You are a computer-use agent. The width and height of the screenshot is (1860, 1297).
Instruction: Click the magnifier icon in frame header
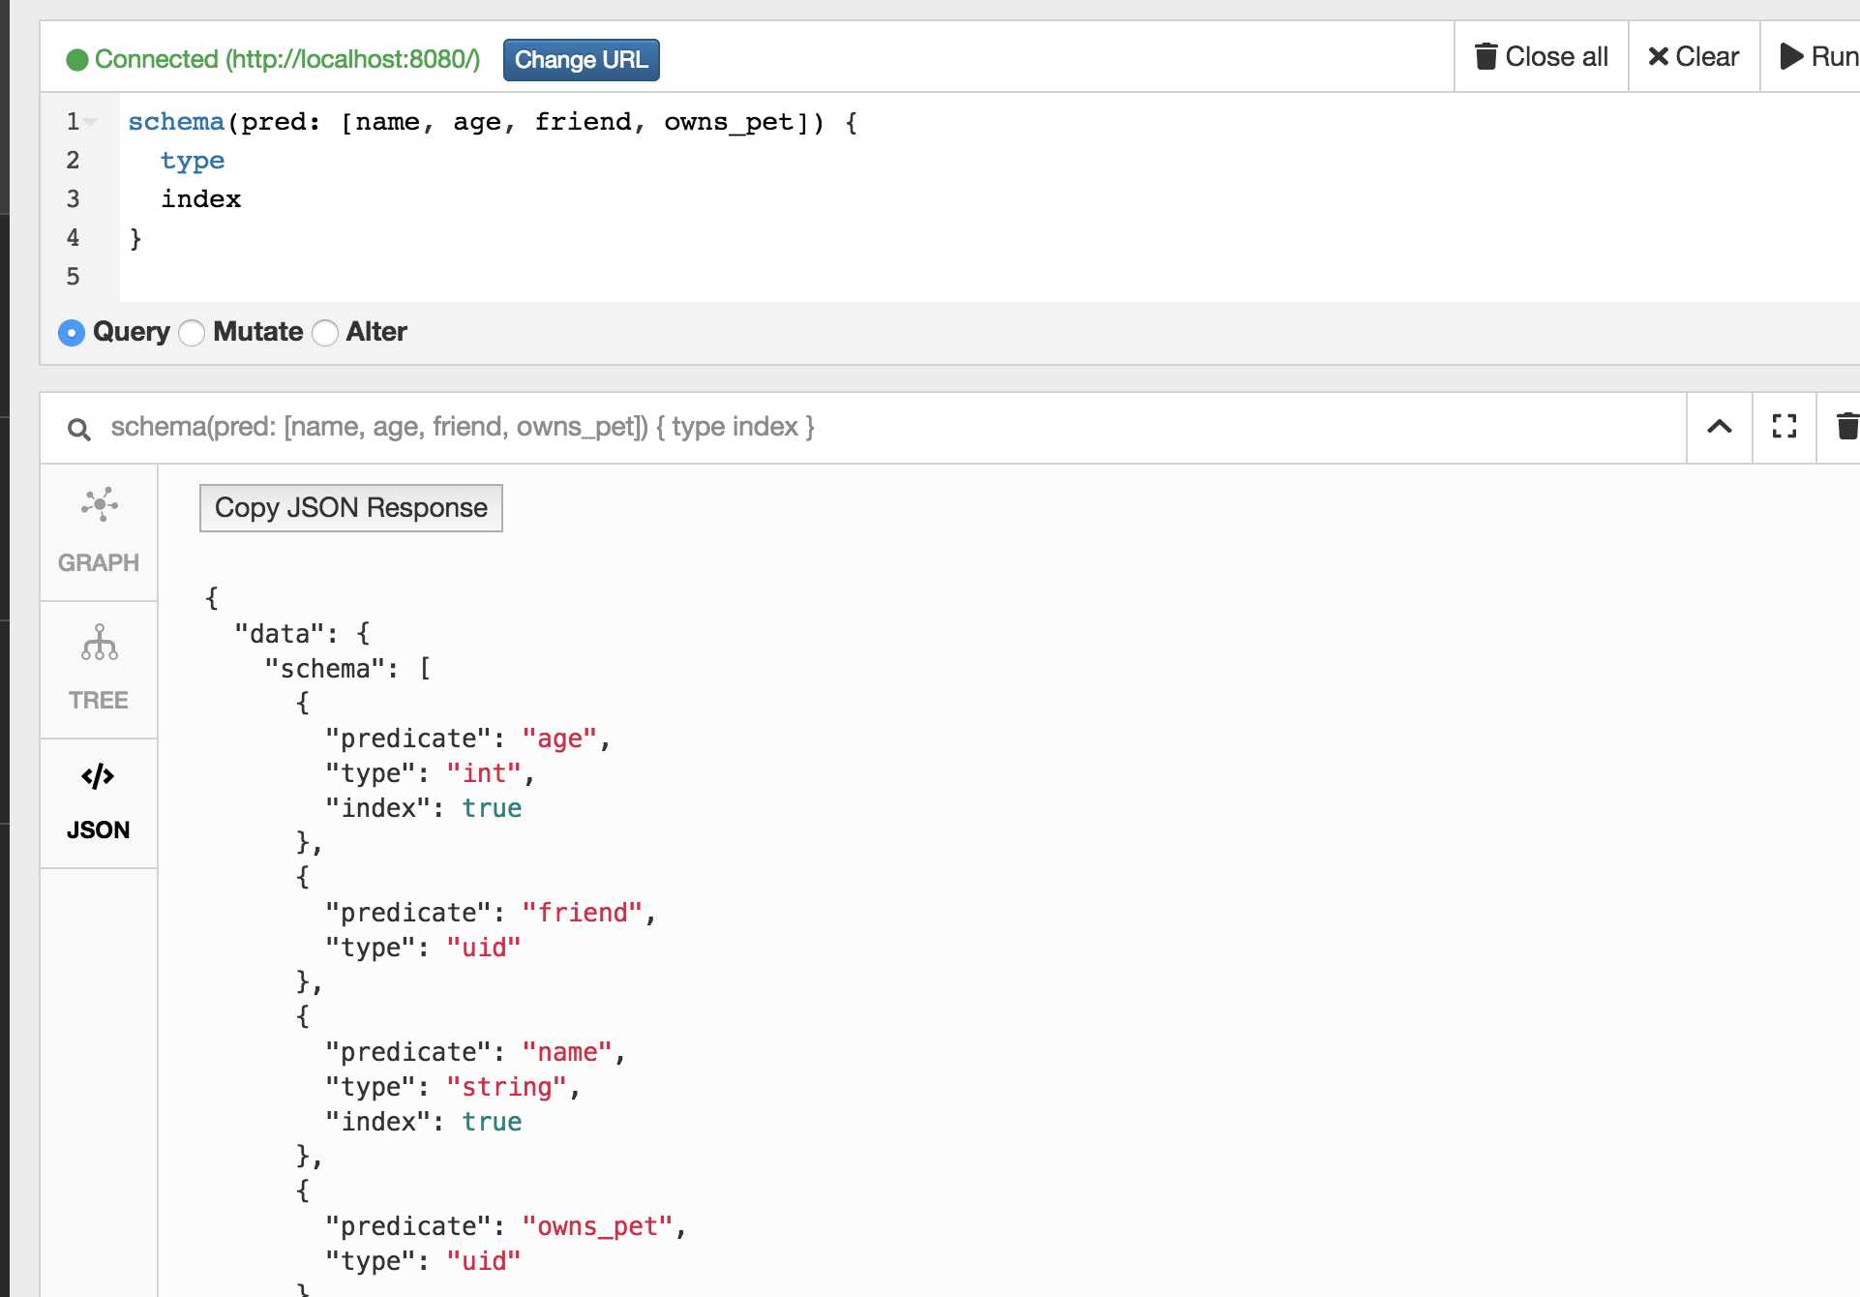click(79, 429)
